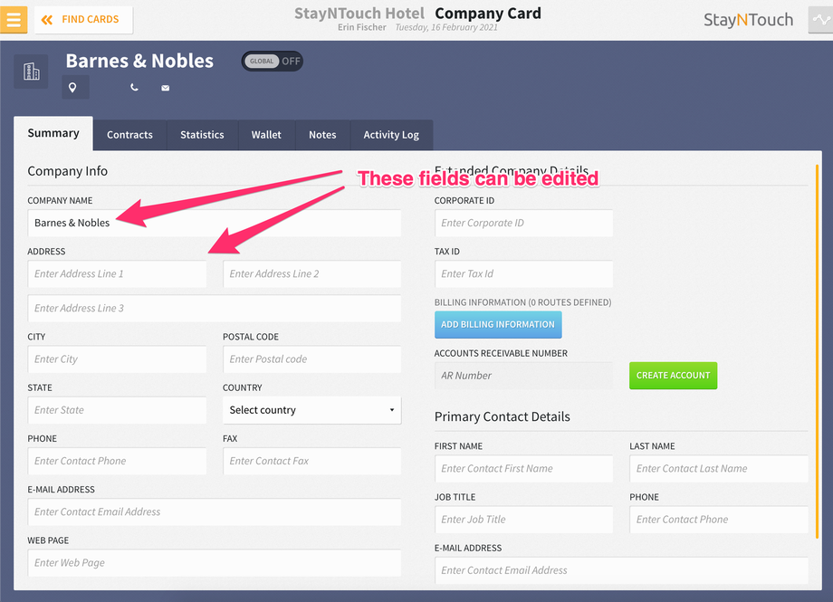Click the Address Line 3 field
The width and height of the screenshot is (833, 602).
[214, 308]
